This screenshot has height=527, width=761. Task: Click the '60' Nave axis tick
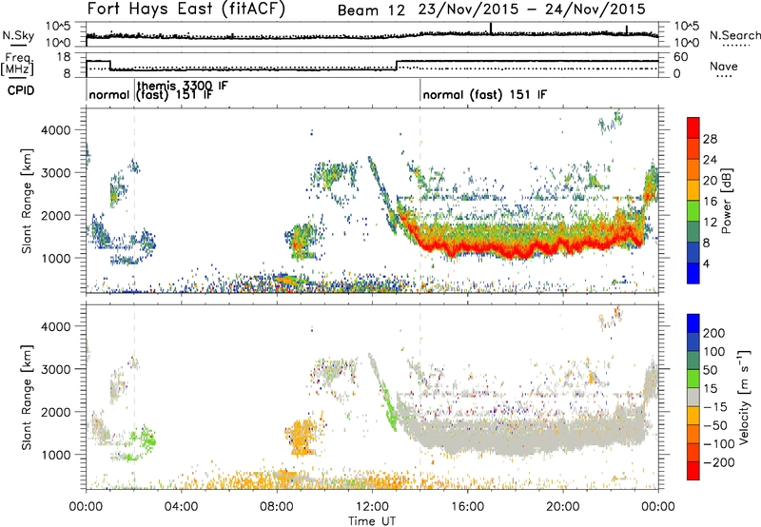click(x=680, y=57)
